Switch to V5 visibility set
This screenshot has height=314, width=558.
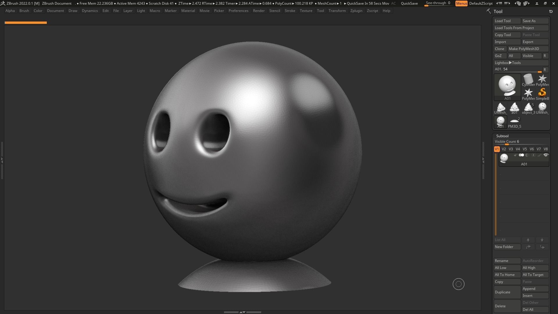(525, 149)
